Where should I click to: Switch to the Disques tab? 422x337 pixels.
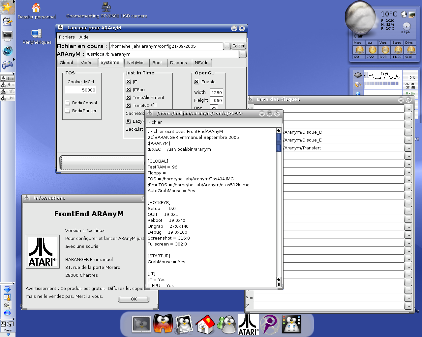point(178,63)
